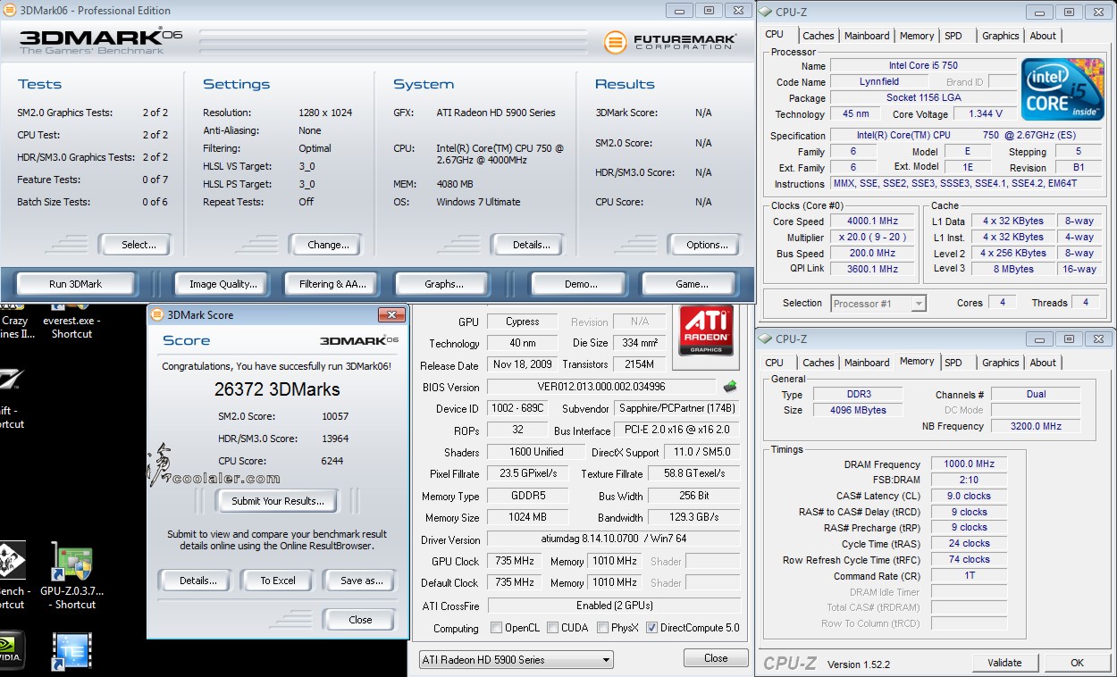
Task: Click the ATI Radeon Graphics logo in GPU-Z
Action: click(706, 331)
